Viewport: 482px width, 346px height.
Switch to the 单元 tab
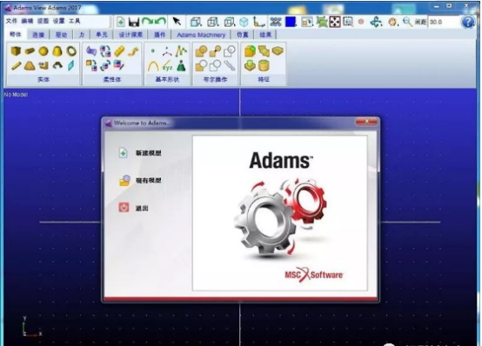102,35
